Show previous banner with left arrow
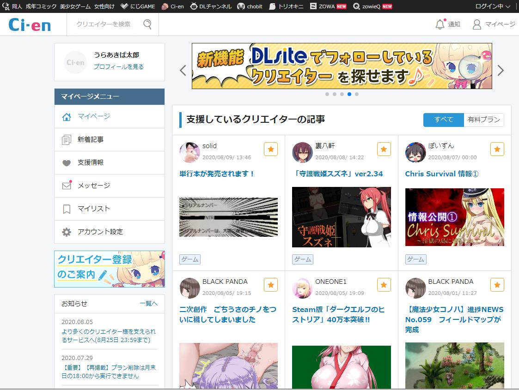The height and width of the screenshot is (390, 519). (183, 70)
